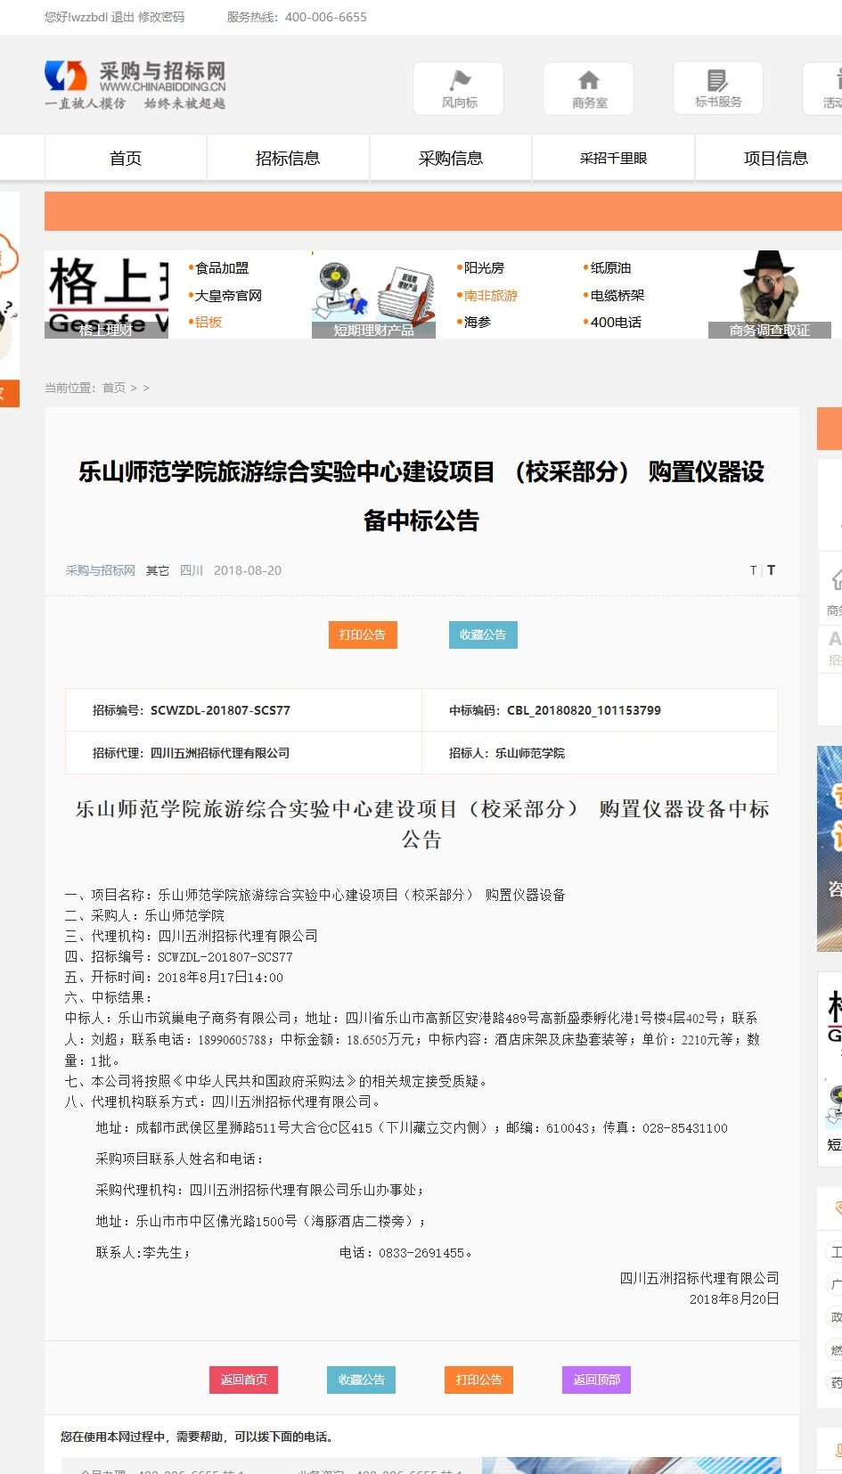Screen dimensions: 842x1474
Task: Click the 标书服务 document icon
Action: coord(717,80)
